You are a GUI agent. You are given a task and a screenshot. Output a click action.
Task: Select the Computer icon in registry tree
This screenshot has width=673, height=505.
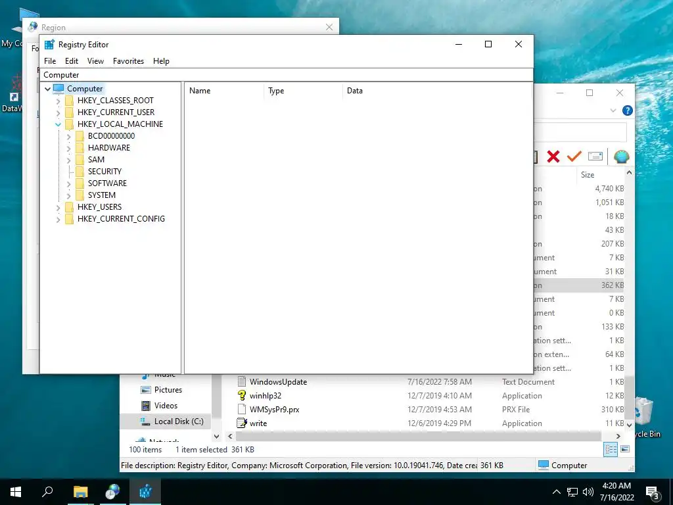coord(58,89)
